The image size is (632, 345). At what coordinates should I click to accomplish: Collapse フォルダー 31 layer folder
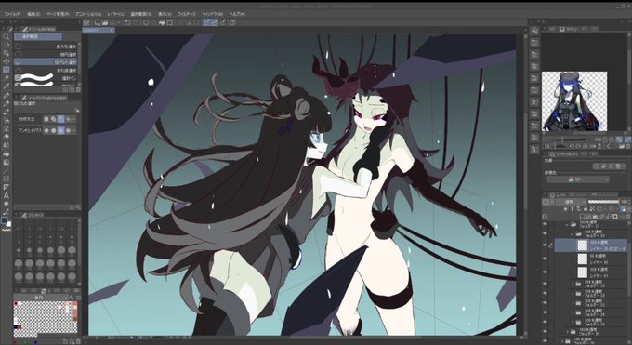[568, 225]
